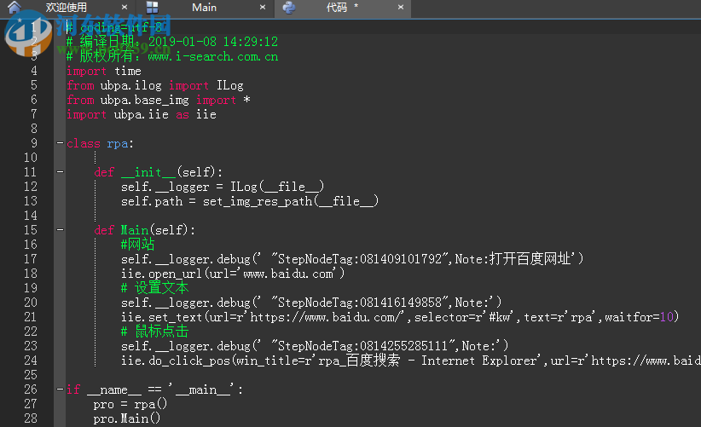The height and width of the screenshot is (427, 701).
Task: Switch to the Main tab
Action: pos(205,8)
